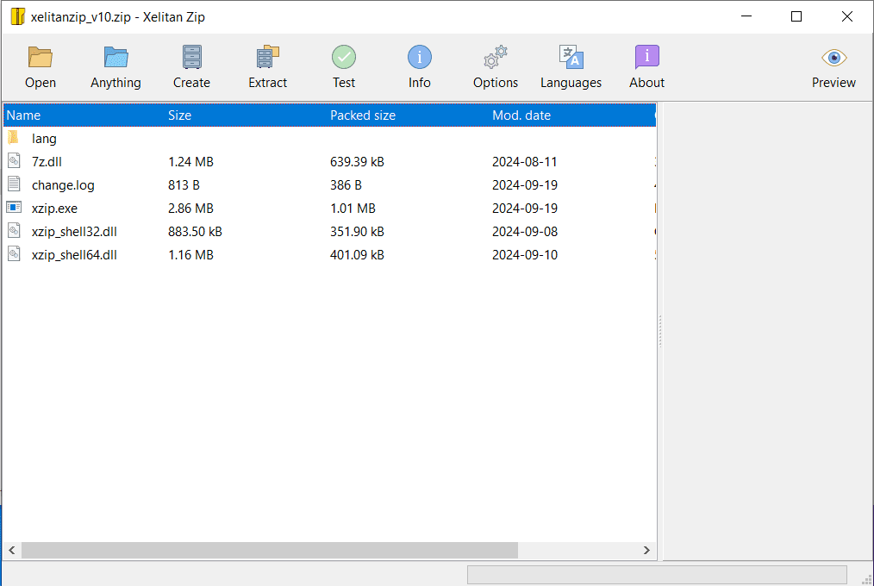The height and width of the screenshot is (586, 874).
Task: Click the xzip_shell64.dll file icon
Action: 14,254
